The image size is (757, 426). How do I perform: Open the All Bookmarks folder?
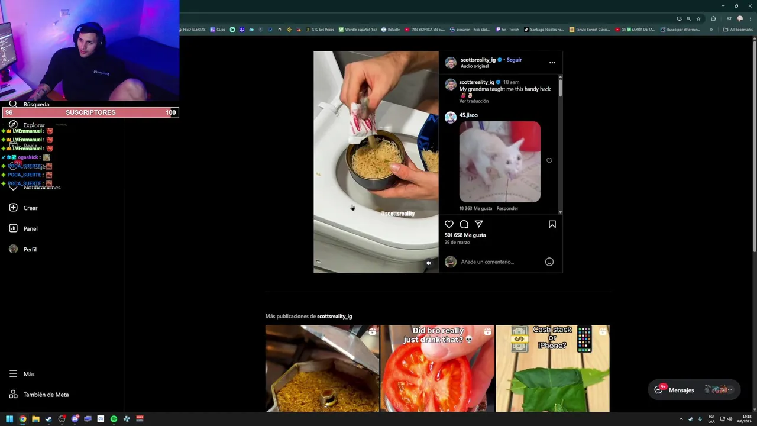coord(738,29)
